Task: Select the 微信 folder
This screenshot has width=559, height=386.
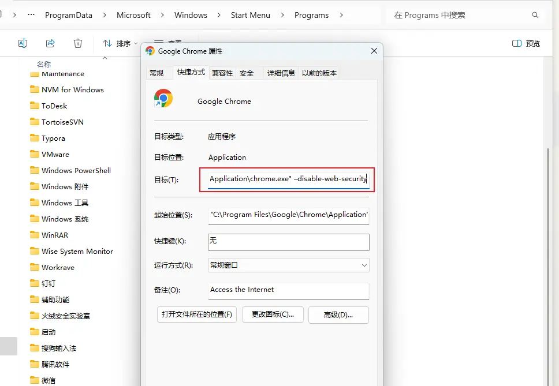Action: pyautogui.click(x=43, y=380)
